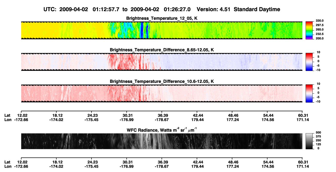Click the 250 label on WFC scale
The width and height of the screenshot is (336, 172).
pos(318,141)
